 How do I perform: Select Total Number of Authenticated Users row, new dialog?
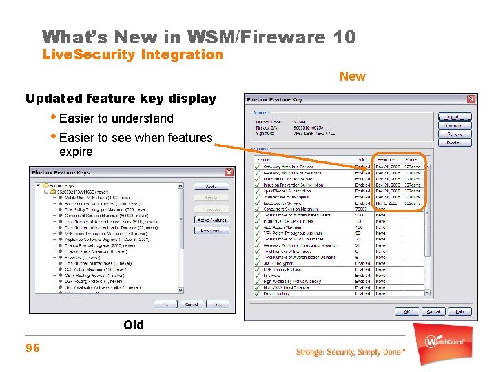click(x=339, y=215)
